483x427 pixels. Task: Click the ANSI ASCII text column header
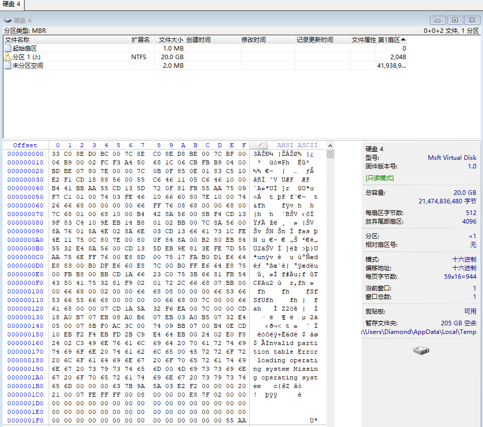tap(297, 145)
